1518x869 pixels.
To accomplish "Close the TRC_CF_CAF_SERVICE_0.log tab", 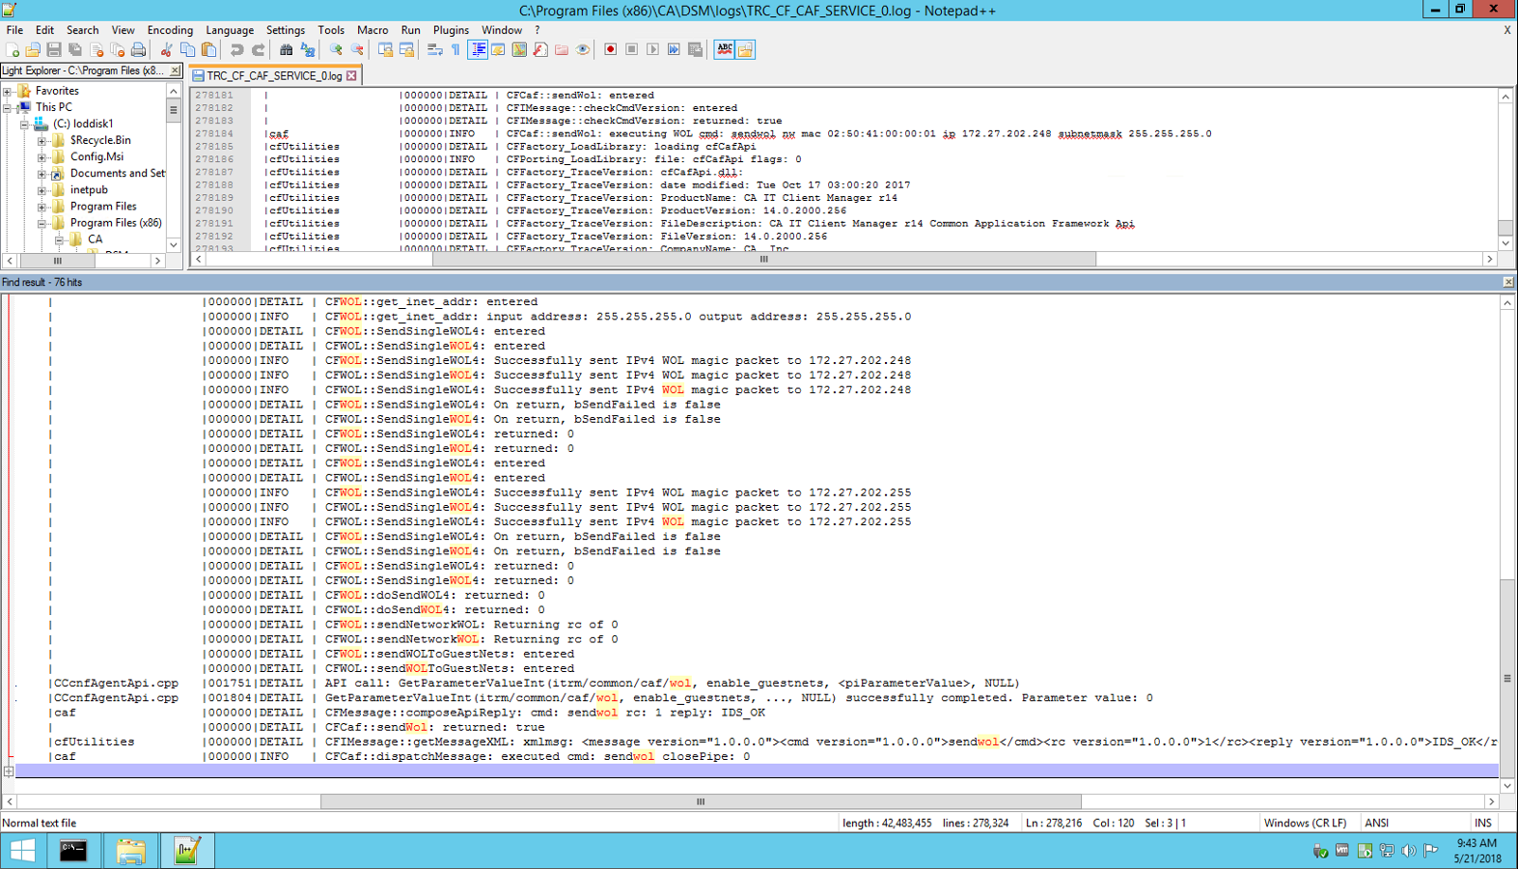I will point(351,75).
